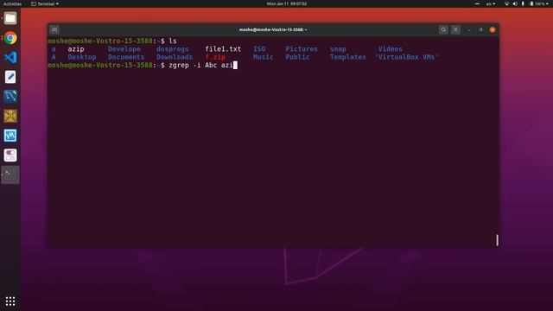The width and height of the screenshot is (553, 311).
Task: Click the 'Pictures' directory name
Action: pyautogui.click(x=302, y=49)
